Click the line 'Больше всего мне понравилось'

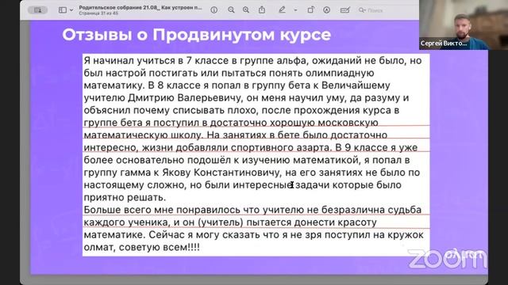tap(162, 210)
